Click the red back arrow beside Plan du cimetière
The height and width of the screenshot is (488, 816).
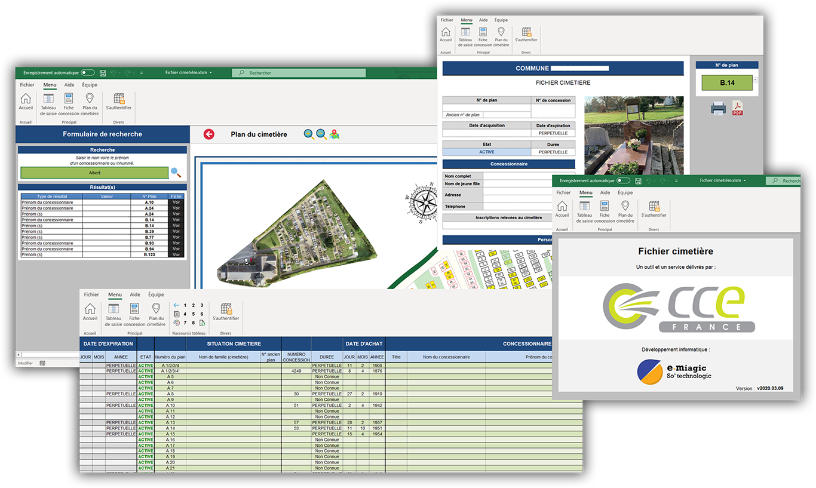(208, 134)
